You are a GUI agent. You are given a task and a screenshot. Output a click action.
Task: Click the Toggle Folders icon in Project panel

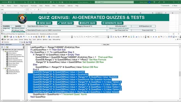pos(7,47)
